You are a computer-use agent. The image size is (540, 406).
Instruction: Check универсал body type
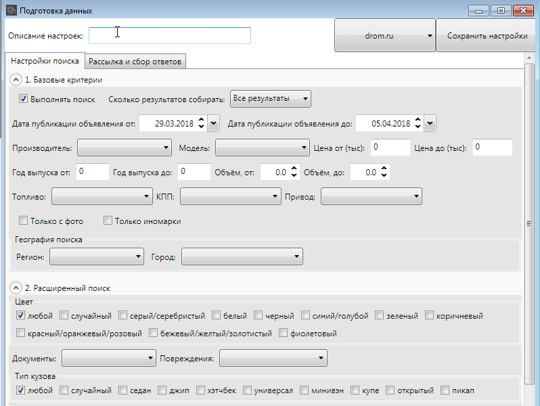click(x=247, y=390)
